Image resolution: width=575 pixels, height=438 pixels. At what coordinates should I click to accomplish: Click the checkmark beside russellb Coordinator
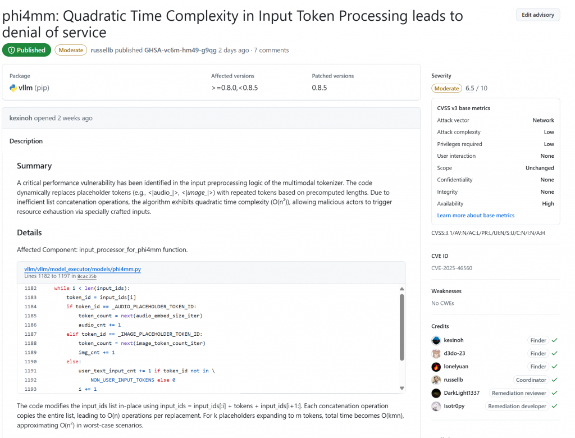[x=554, y=380]
